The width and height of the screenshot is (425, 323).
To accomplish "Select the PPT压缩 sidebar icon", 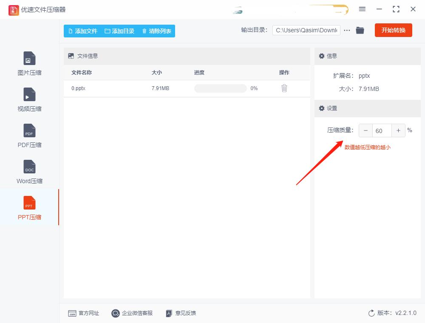I will 29,207.
